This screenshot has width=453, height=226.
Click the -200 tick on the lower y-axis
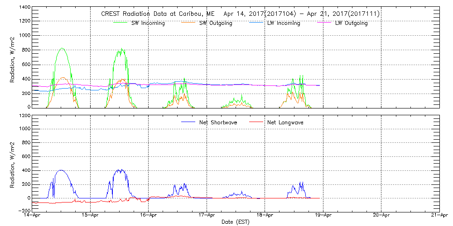(24, 211)
